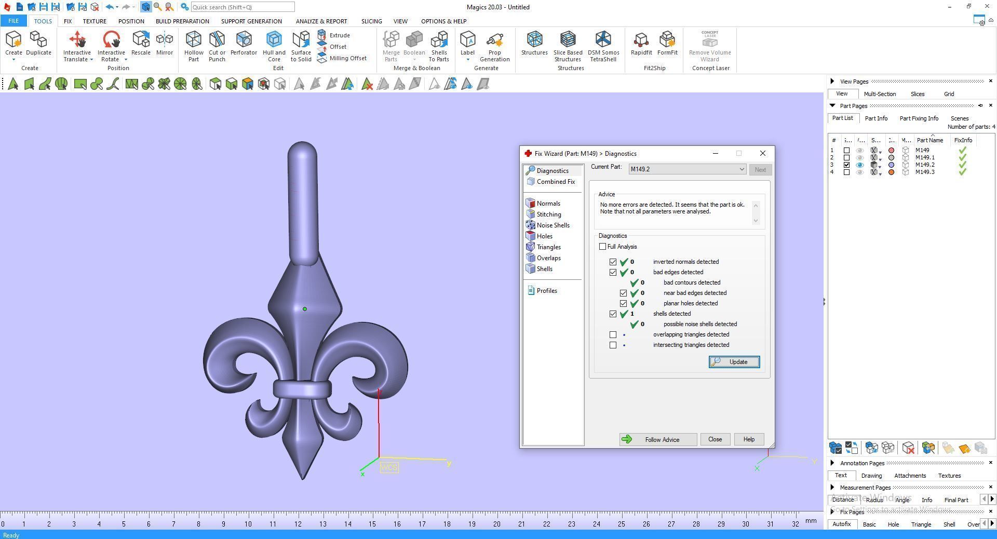Open the Hollow Part tool

[x=194, y=46]
